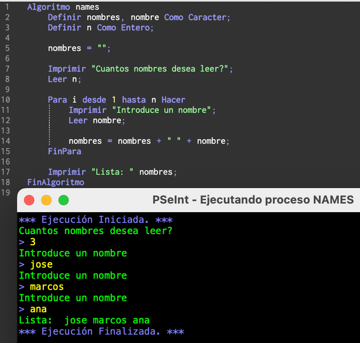360x343 pixels.
Task: Click "*** Ejecución Iniciada. ***" in console
Action: (96, 219)
